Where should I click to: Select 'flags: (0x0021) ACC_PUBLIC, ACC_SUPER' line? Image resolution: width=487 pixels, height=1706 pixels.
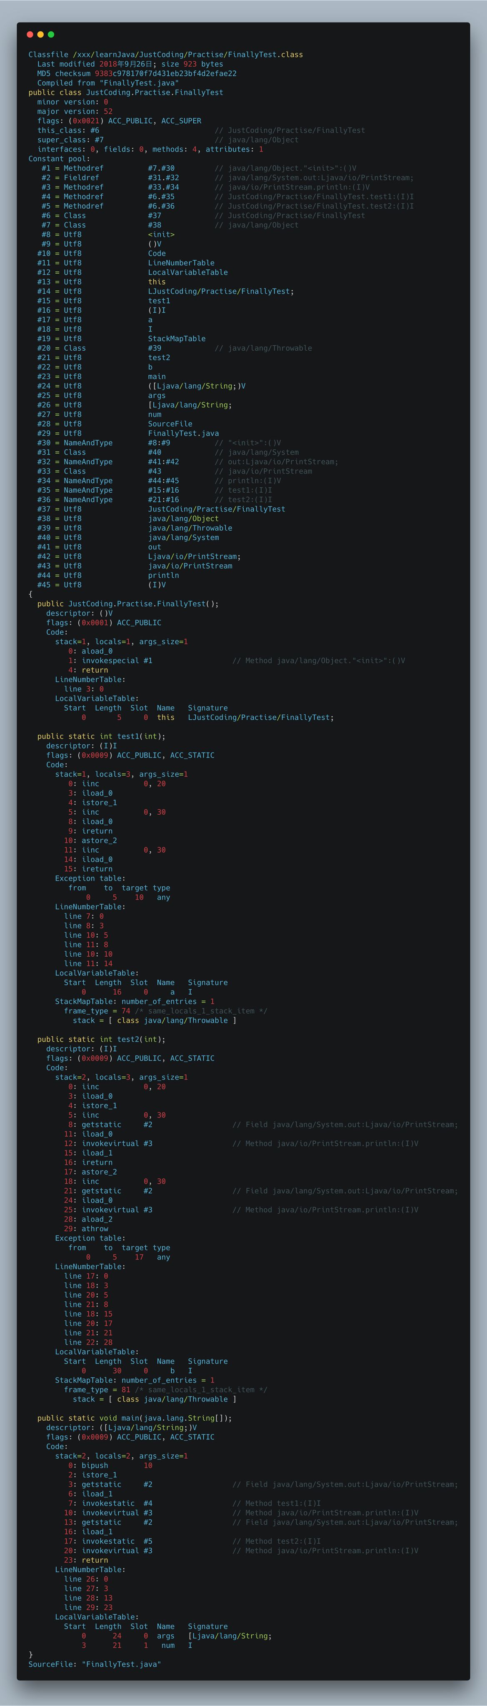(119, 121)
